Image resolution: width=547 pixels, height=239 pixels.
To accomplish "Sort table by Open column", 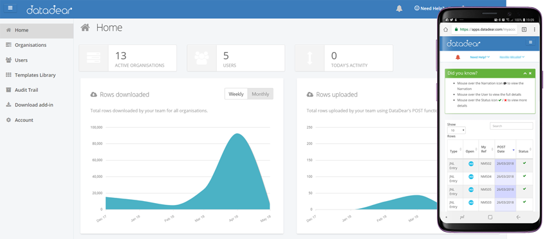I will [x=471, y=150].
